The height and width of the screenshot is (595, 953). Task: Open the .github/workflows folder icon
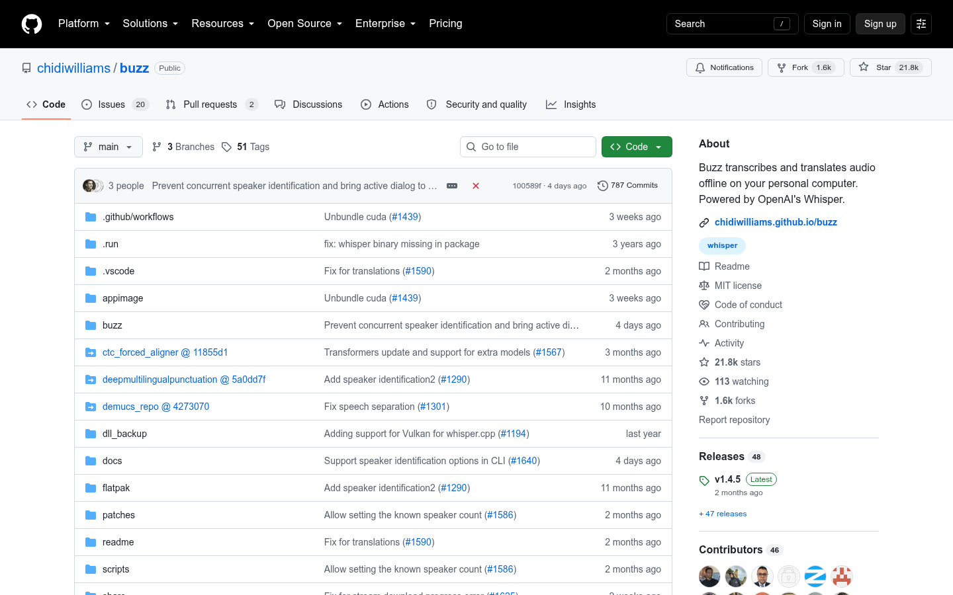coord(91,217)
